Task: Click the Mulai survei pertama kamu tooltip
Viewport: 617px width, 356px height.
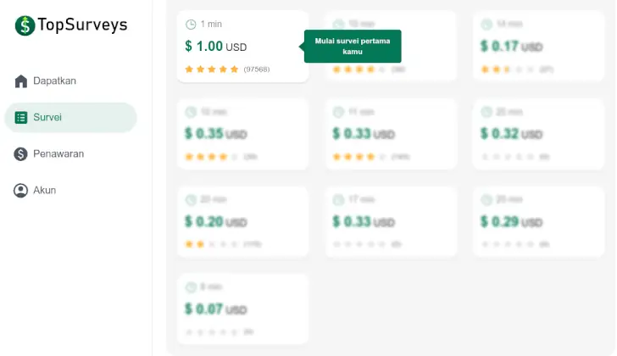Action: pos(353,47)
